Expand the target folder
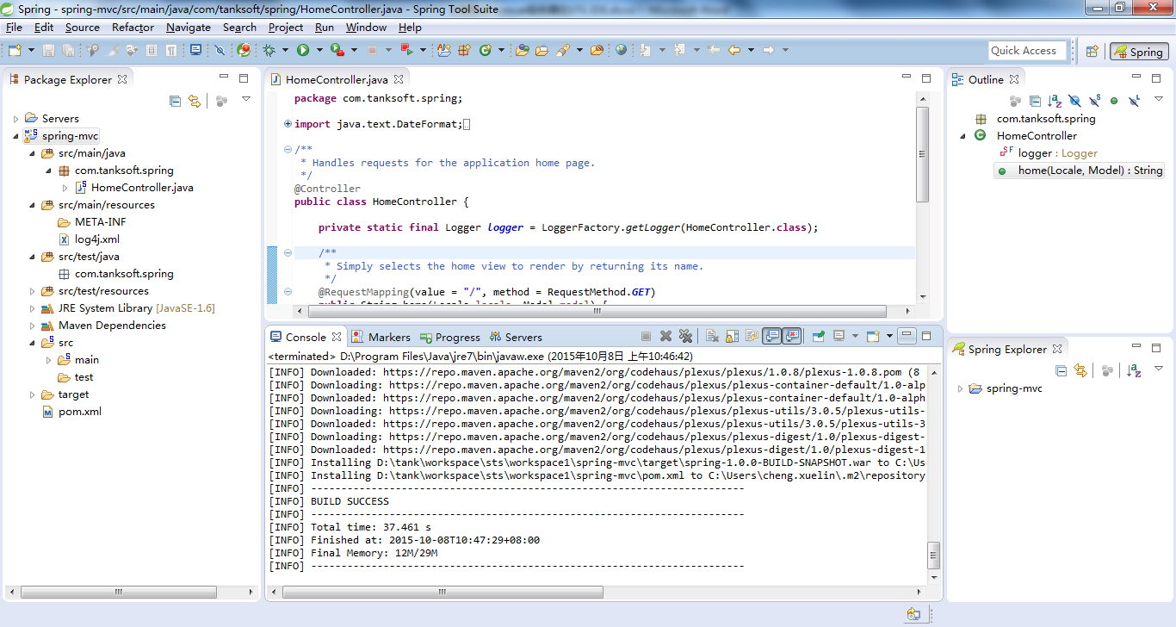 (32, 394)
